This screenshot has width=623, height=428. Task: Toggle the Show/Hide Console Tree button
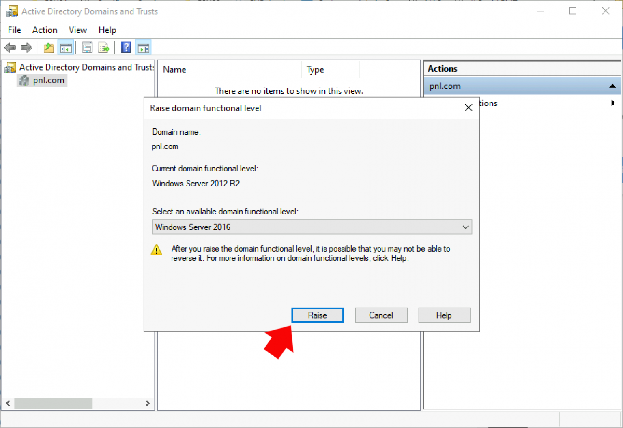[66, 48]
